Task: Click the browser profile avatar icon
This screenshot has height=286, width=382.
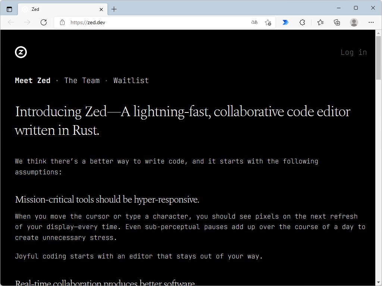Action: [x=353, y=22]
